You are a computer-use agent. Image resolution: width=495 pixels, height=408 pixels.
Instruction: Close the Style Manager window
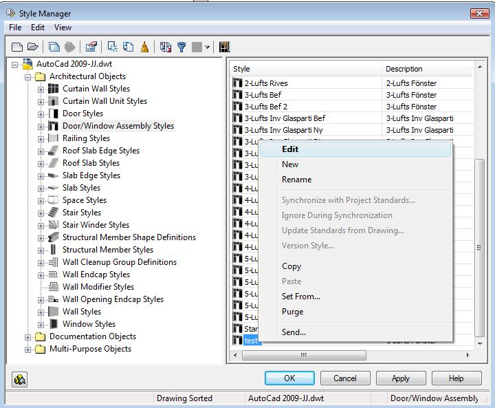480,13
